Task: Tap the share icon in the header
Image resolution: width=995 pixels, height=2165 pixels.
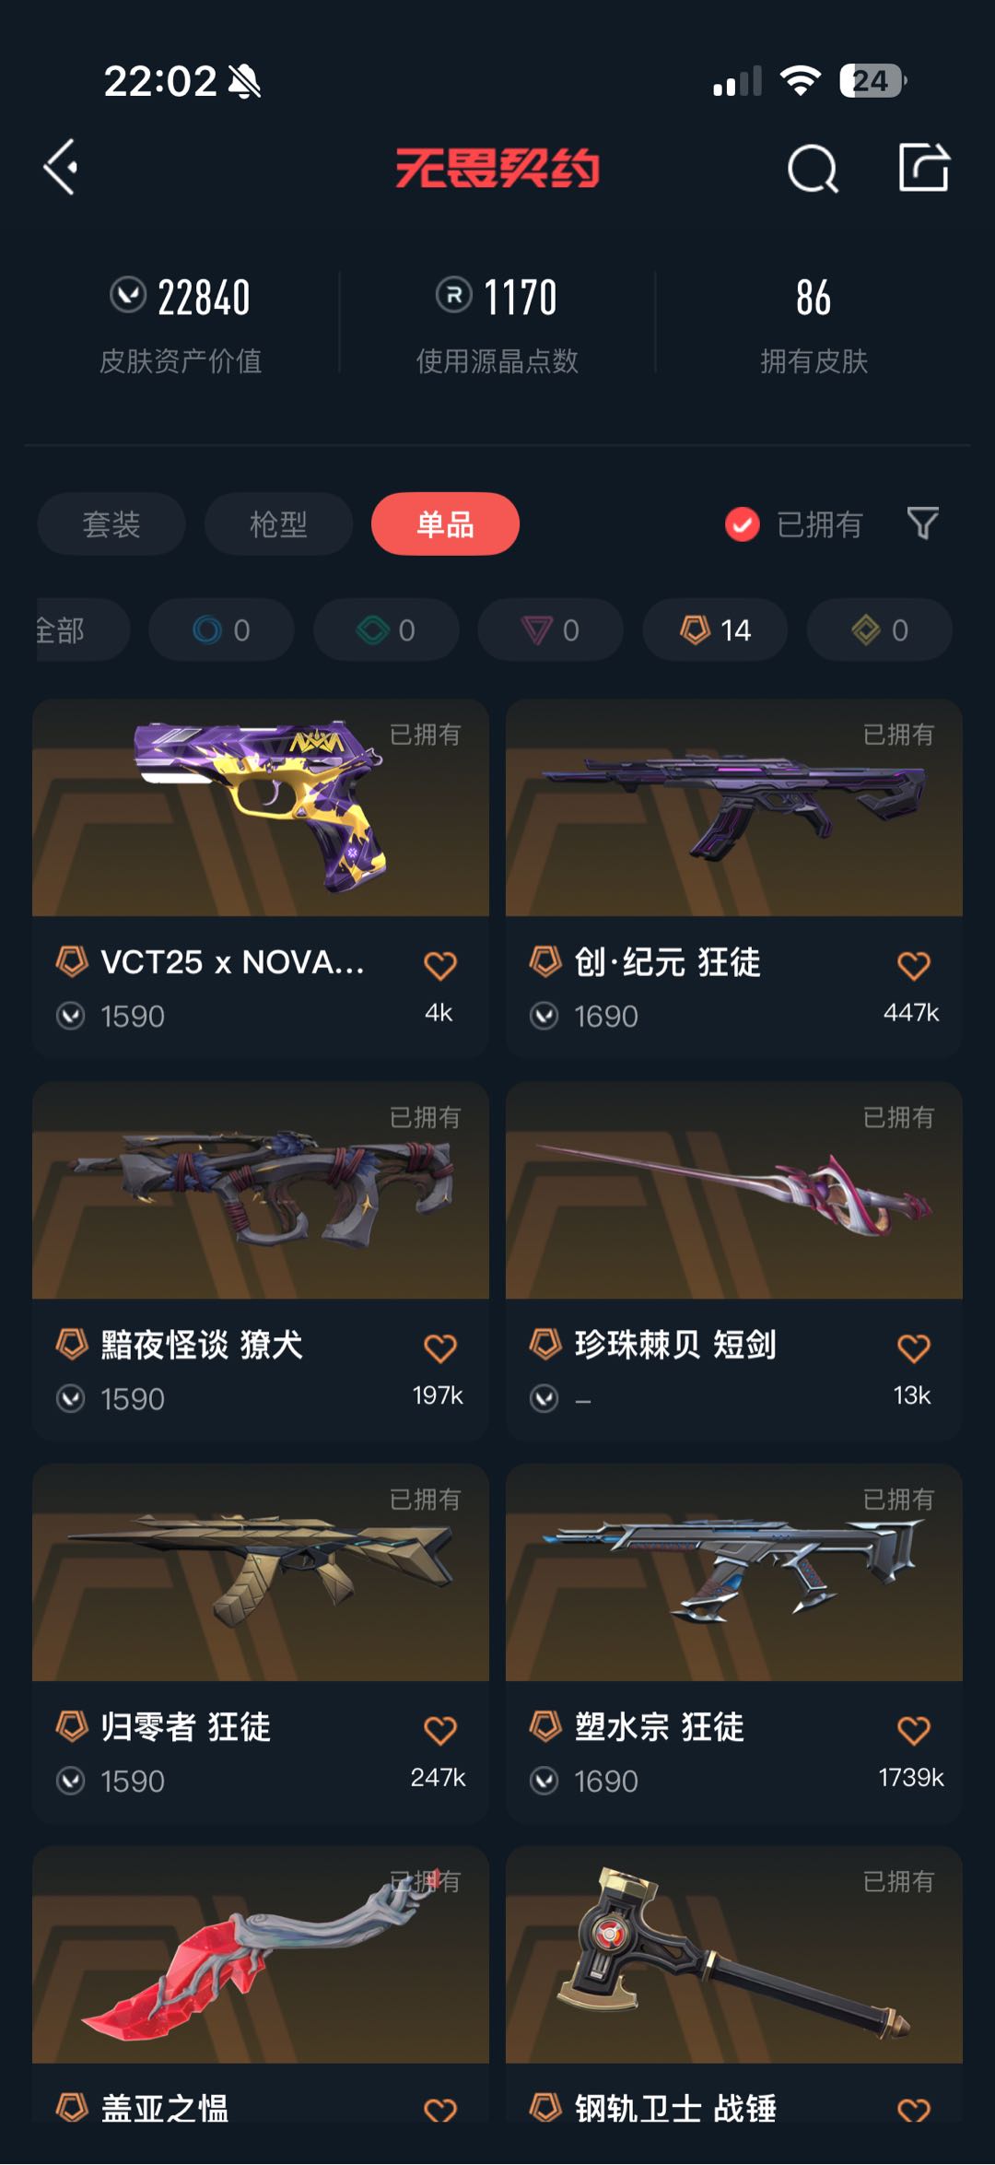Action: click(x=923, y=168)
